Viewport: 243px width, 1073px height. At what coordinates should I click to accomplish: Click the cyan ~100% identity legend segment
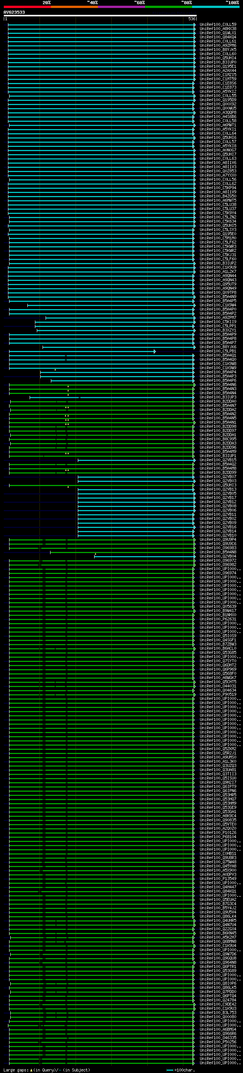[x=216, y=7]
